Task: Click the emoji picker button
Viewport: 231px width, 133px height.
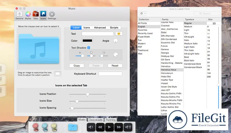Action: [119, 34]
